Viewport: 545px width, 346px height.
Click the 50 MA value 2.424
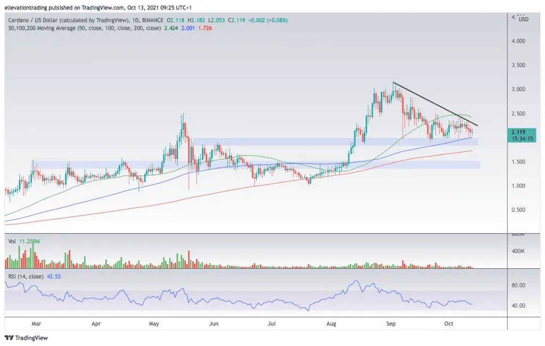(171, 28)
